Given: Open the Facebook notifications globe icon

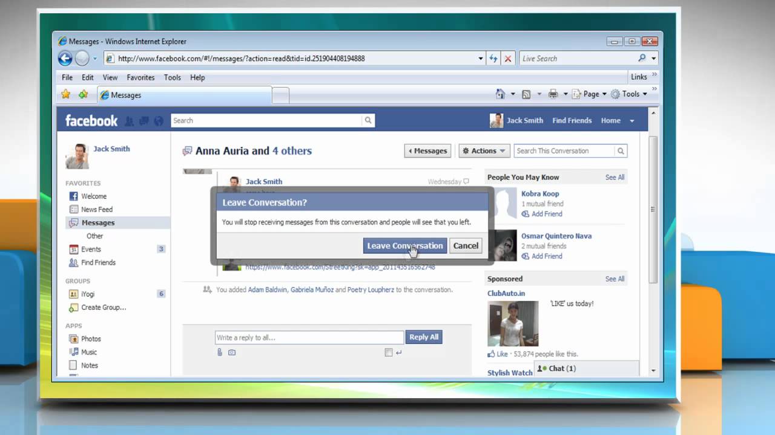Looking at the screenshot, I should tap(159, 121).
